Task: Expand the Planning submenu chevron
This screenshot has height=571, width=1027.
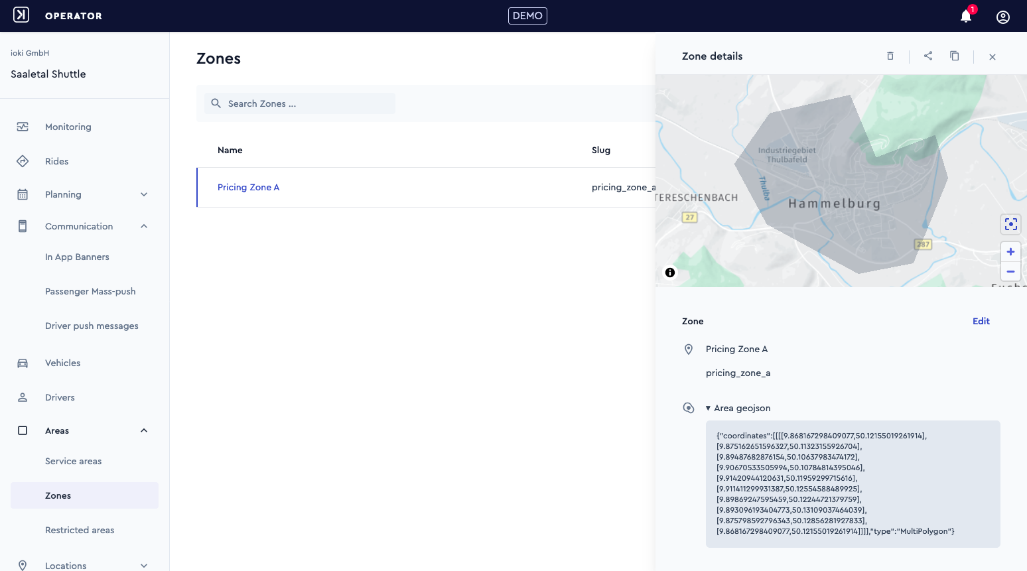Action: click(144, 194)
